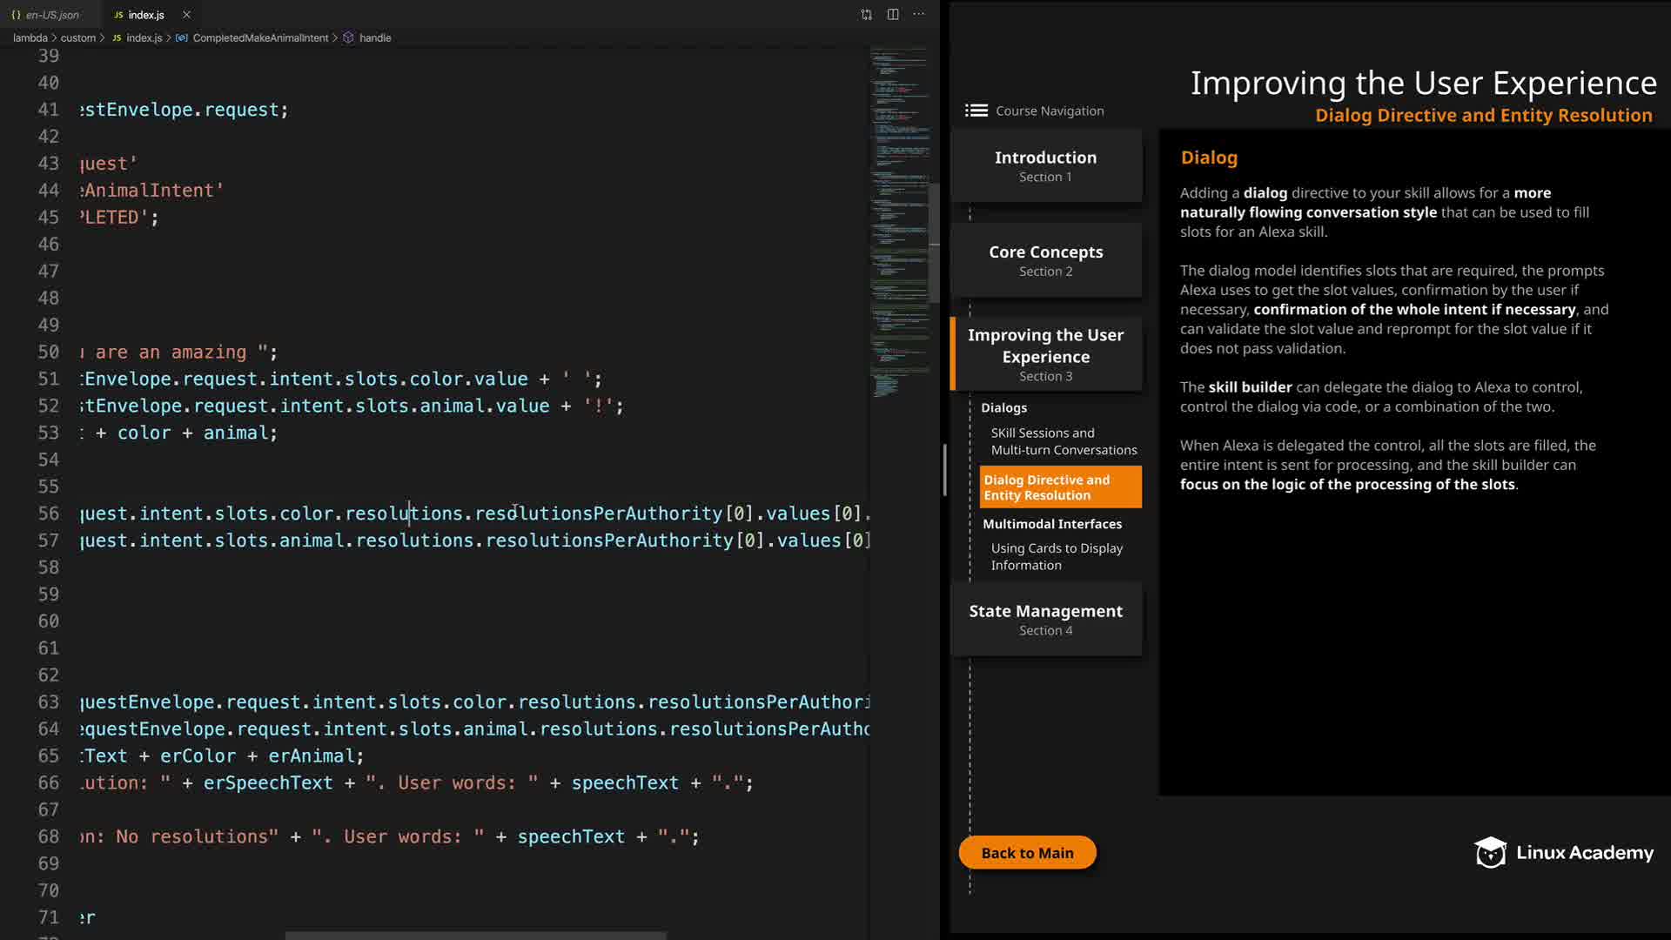Close the index.js tab
Viewport: 1671px width, 940px height.
pyautogui.click(x=186, y=15)
